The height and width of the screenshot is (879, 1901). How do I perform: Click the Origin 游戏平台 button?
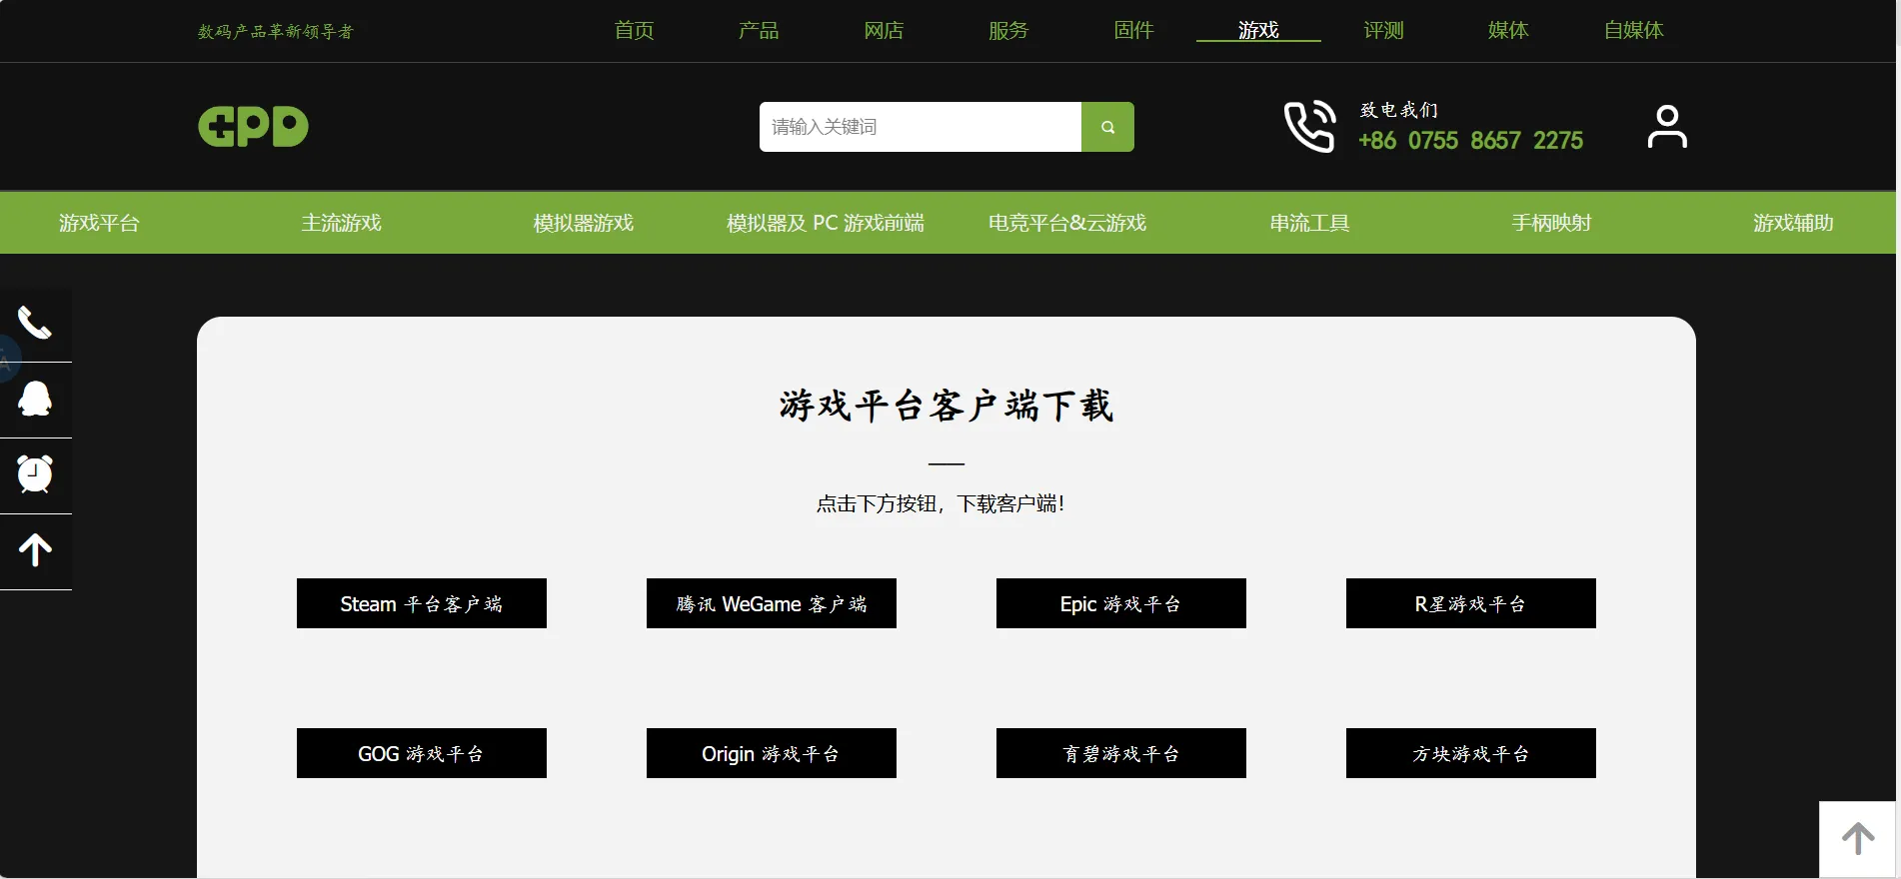coord(772,753)
